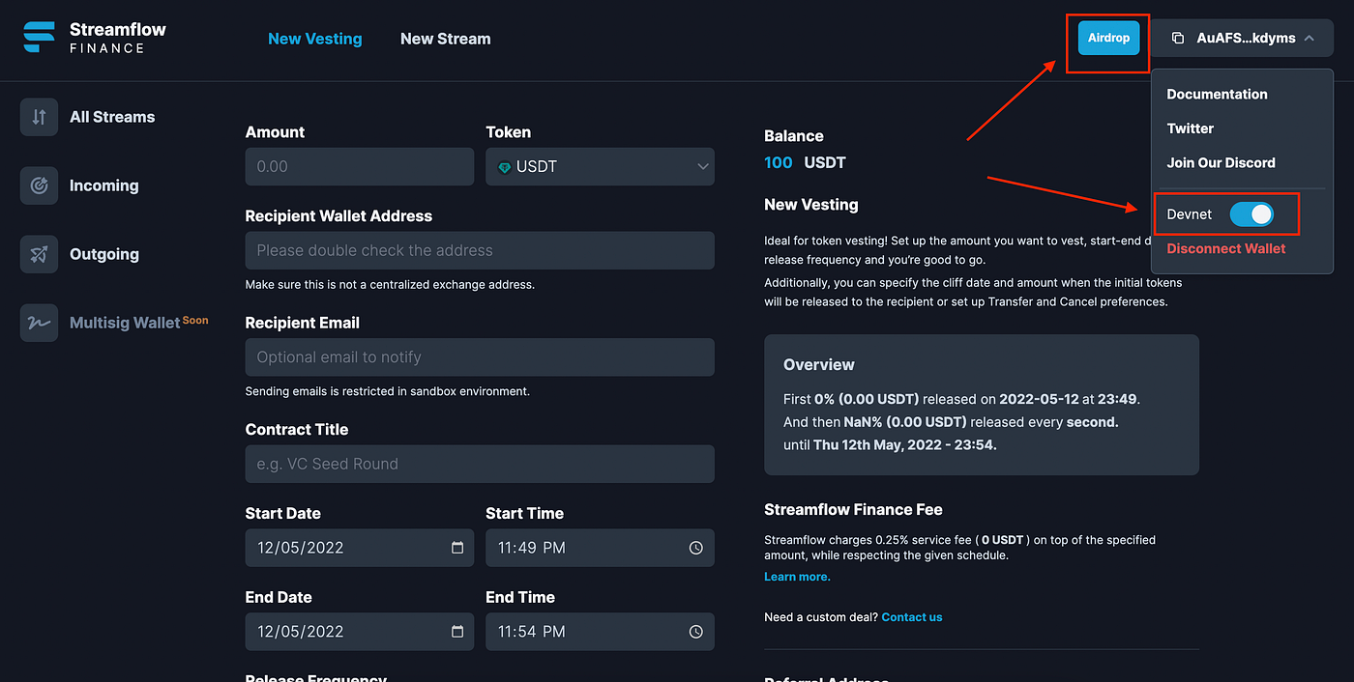Select Disconnect Wallet
The image size is (1354, 682).
[x=1226, y=248]
